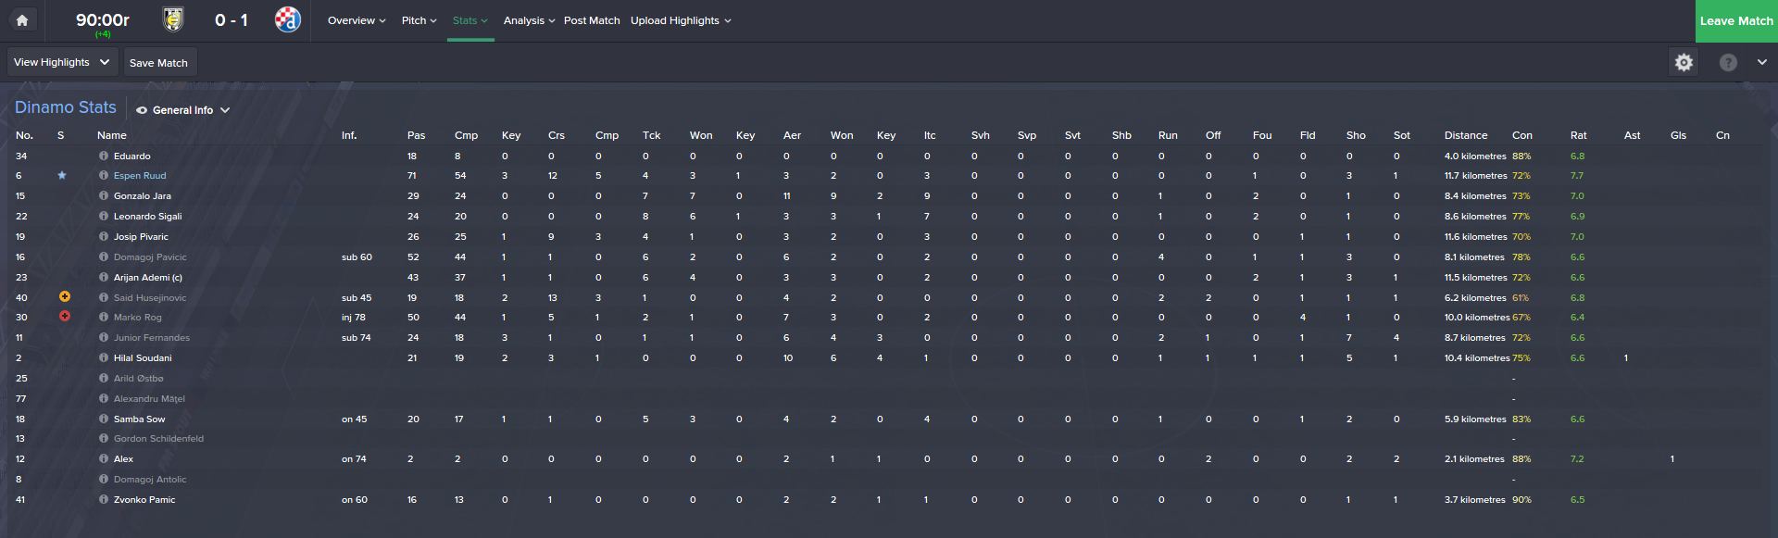
Task: Click the Dinamo away team badge
Action: 288,19
